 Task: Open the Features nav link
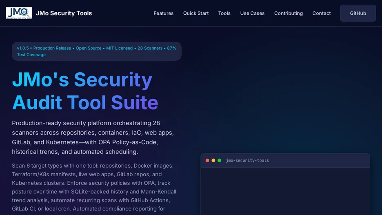click(164, 13)
